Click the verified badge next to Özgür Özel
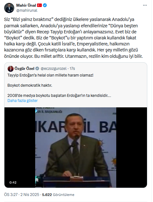153x202 pixels. 37,69
